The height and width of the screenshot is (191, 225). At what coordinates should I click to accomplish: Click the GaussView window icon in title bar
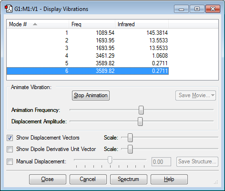point(9,9)
